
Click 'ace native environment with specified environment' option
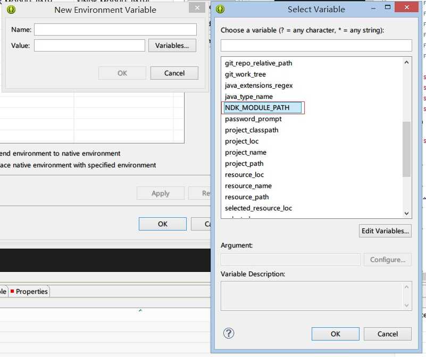coord(78,165)
